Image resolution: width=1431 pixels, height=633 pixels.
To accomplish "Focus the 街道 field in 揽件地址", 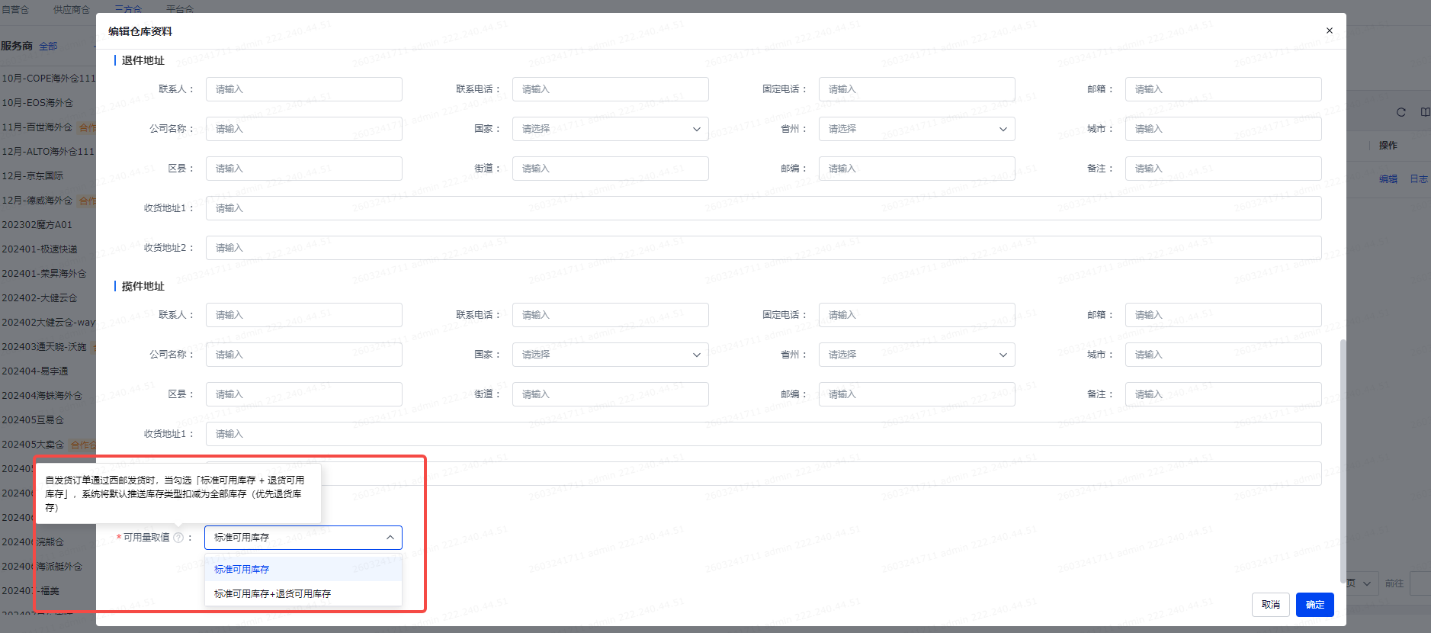I will 610,394.
